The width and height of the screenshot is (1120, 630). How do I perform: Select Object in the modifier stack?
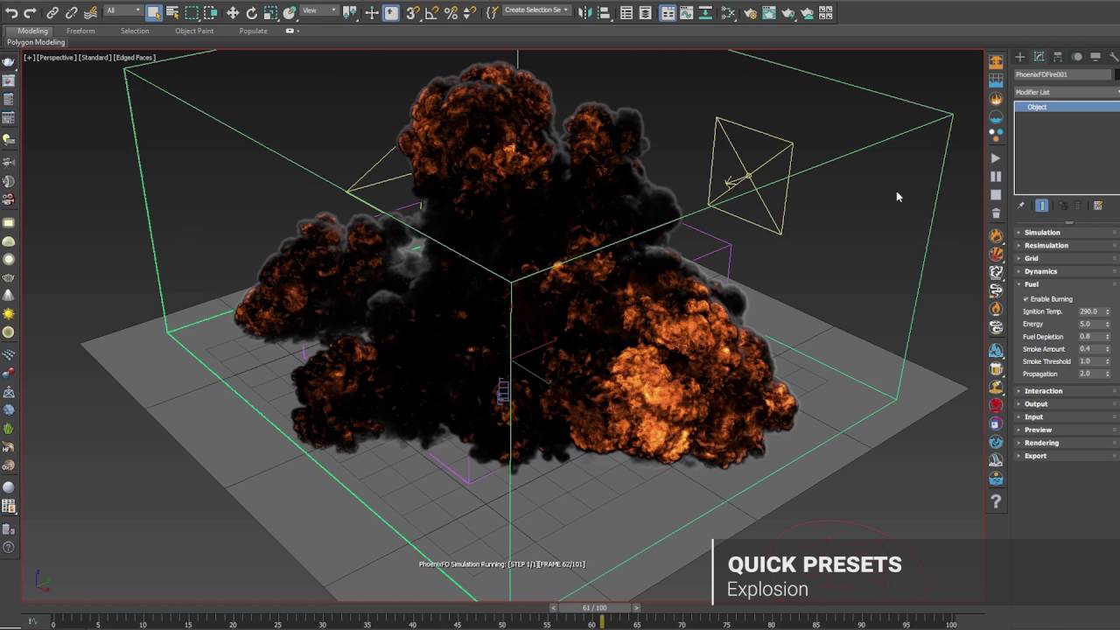pyautogui.click(x=1067, y=107)
